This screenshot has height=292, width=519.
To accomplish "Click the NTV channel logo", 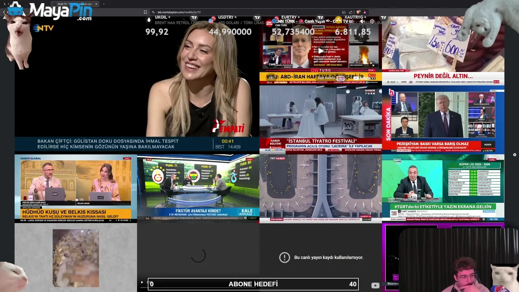I will [43, 28].
